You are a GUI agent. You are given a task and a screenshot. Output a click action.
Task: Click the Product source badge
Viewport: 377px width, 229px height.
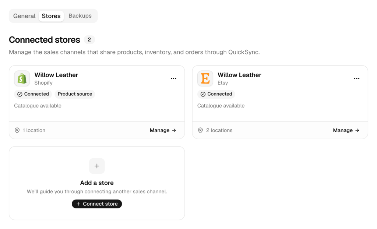coord(75,94)
